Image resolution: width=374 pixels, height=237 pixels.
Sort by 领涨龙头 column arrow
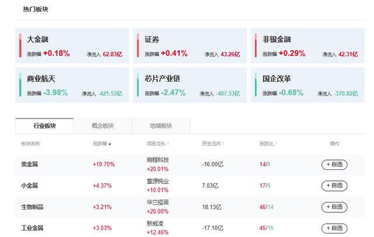pyautogui.click(x=168, y=144)
